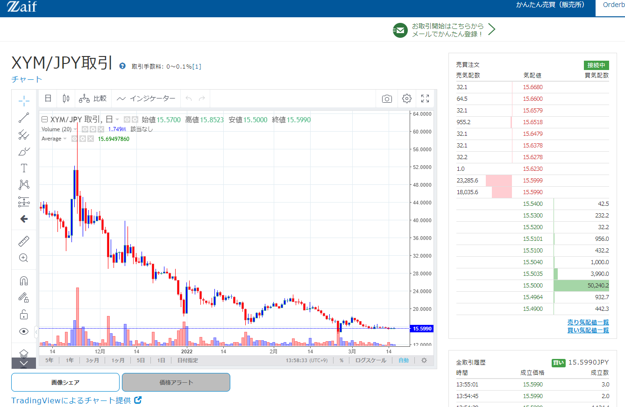Select the 3ヶ月 time range tab
Image resolution: width=625 pixels, height=407 pixels.
[x=92, y=360]
